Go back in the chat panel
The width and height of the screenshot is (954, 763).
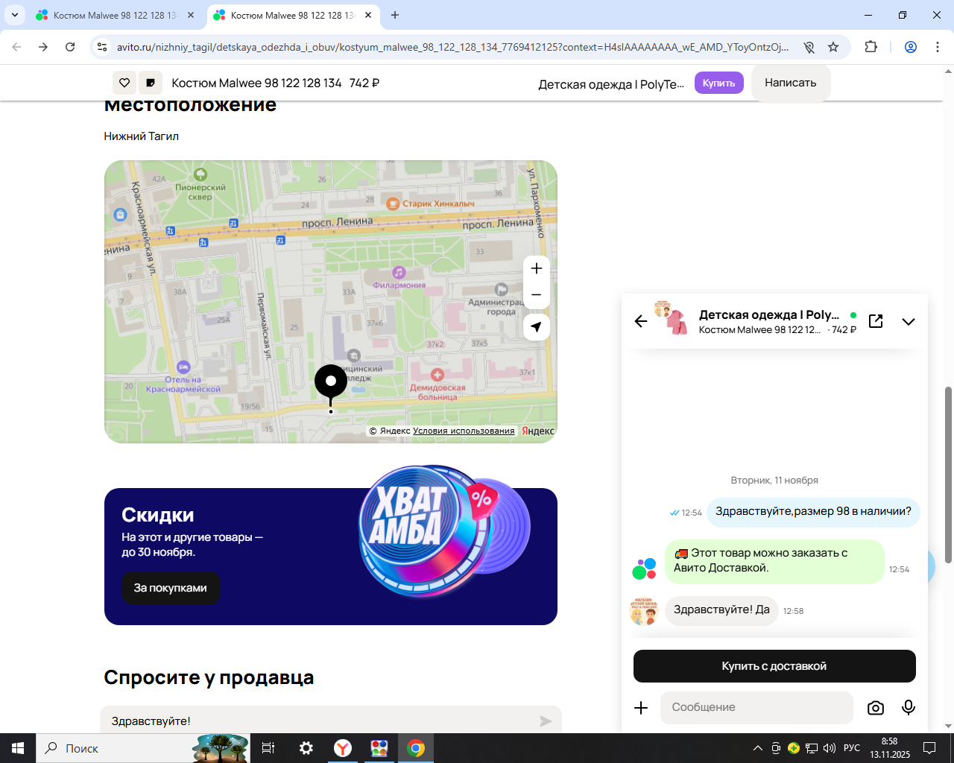click(641, 321)
